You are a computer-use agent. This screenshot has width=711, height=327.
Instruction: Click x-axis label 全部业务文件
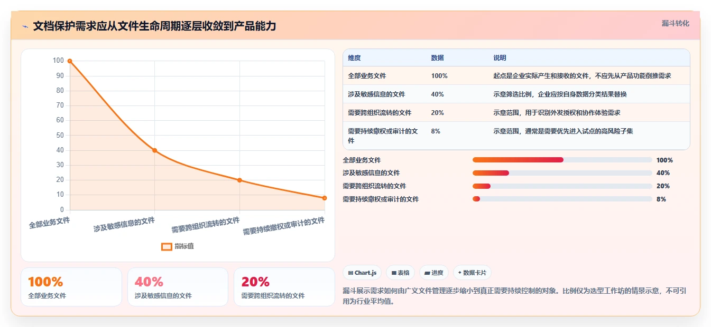49,223
